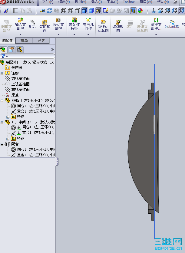Click the measure tape icon

point(43,11)
